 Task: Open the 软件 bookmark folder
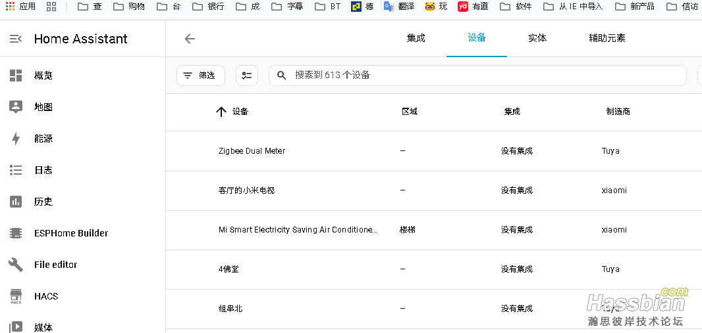[x=516, y=7]
